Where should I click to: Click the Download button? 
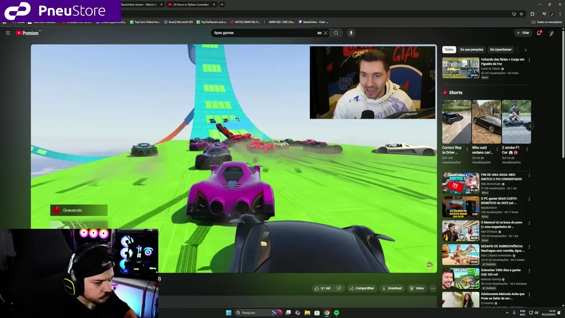click(392, 288)
